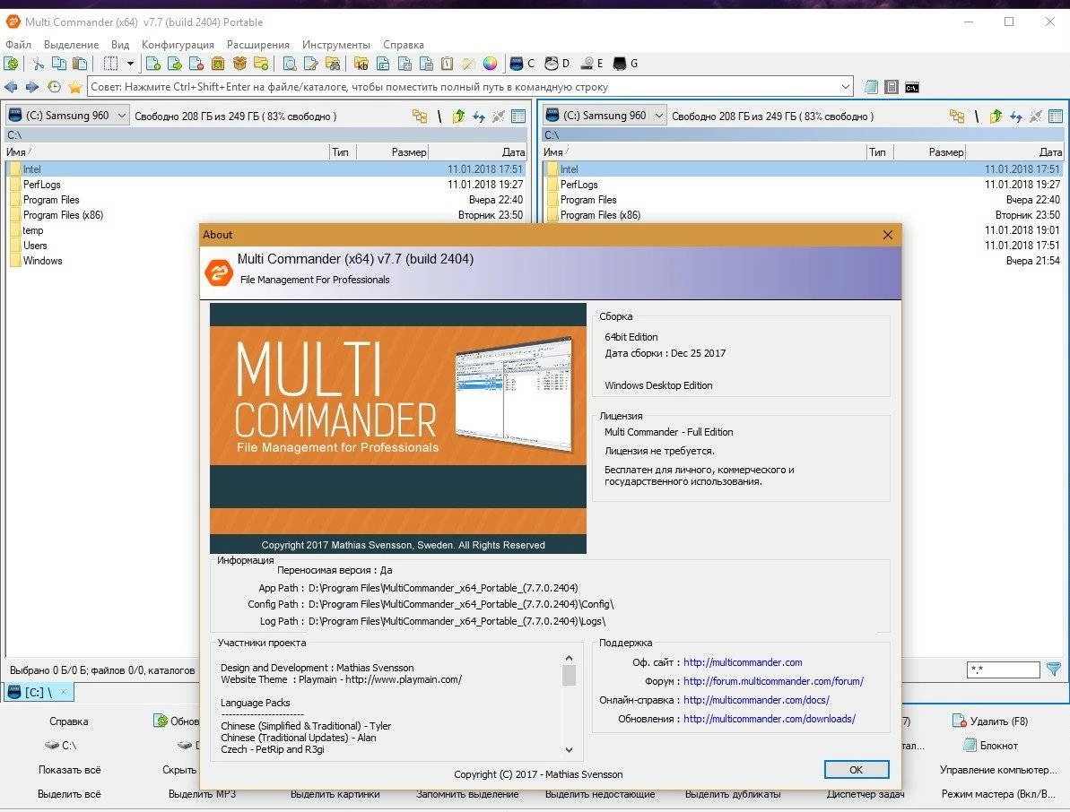
Task: Click the pack archive box icon
Action: (x=239, y=64)
